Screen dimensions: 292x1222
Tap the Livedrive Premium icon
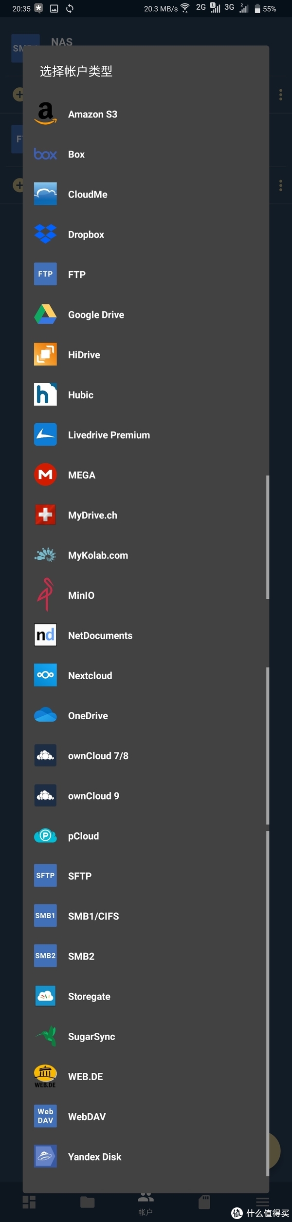[45, 434]
